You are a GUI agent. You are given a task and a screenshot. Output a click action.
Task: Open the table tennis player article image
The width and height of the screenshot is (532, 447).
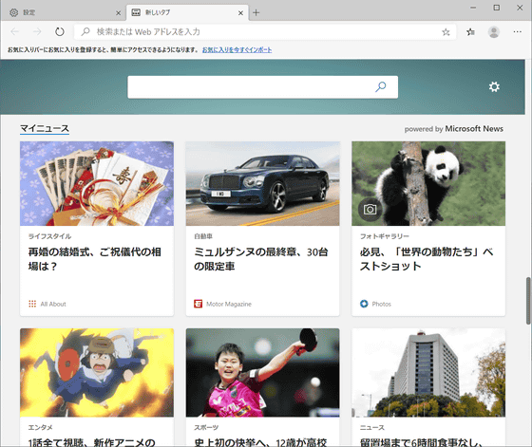(262, 372)
